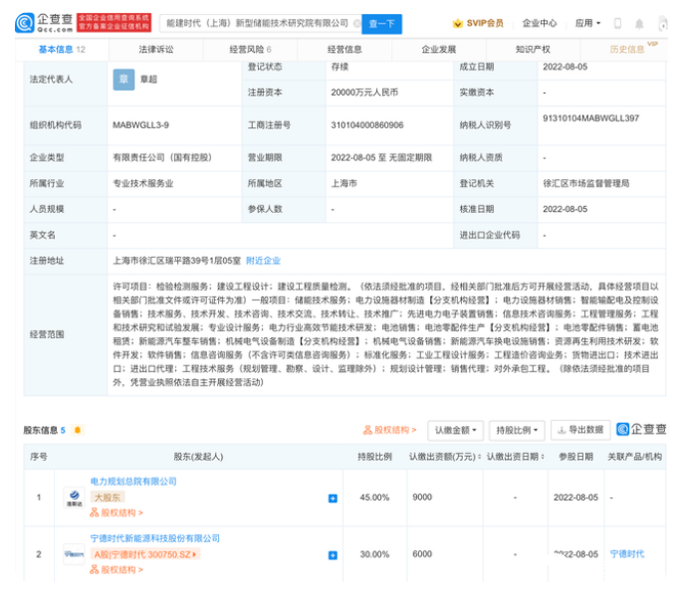Click the mobile phone icon
Screen dimensions: 681x599
617,24
